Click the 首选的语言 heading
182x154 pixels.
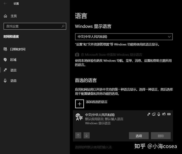(x=86, y=80)
